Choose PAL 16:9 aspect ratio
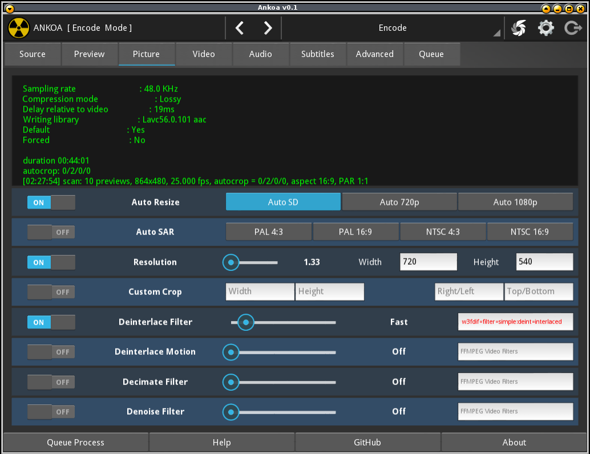 coord(355,232)
